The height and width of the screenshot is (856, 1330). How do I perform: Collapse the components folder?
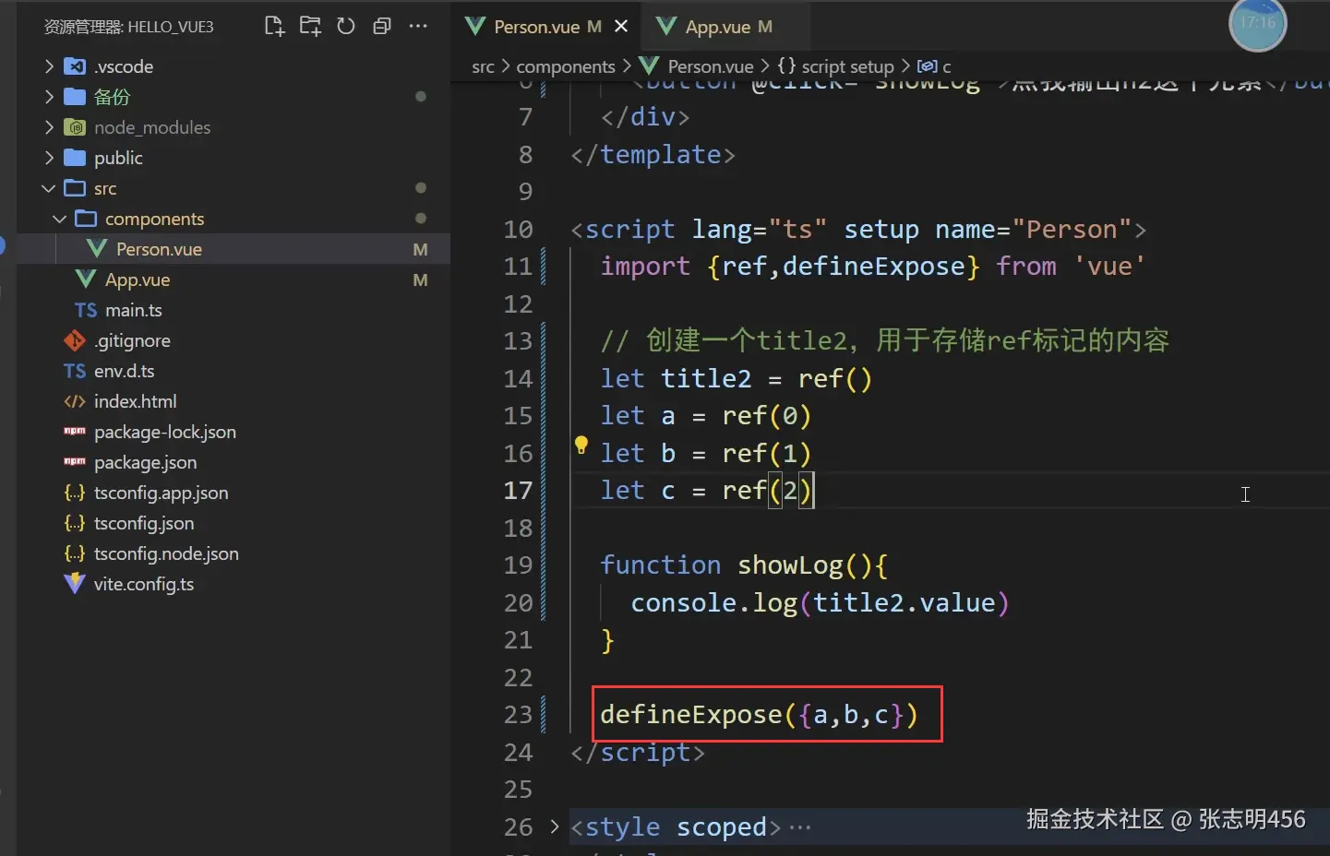coord(60,219)
